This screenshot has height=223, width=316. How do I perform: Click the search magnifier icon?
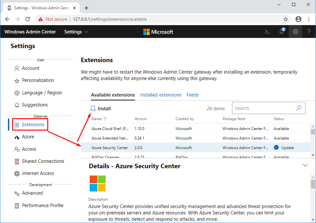pos(299,108)
